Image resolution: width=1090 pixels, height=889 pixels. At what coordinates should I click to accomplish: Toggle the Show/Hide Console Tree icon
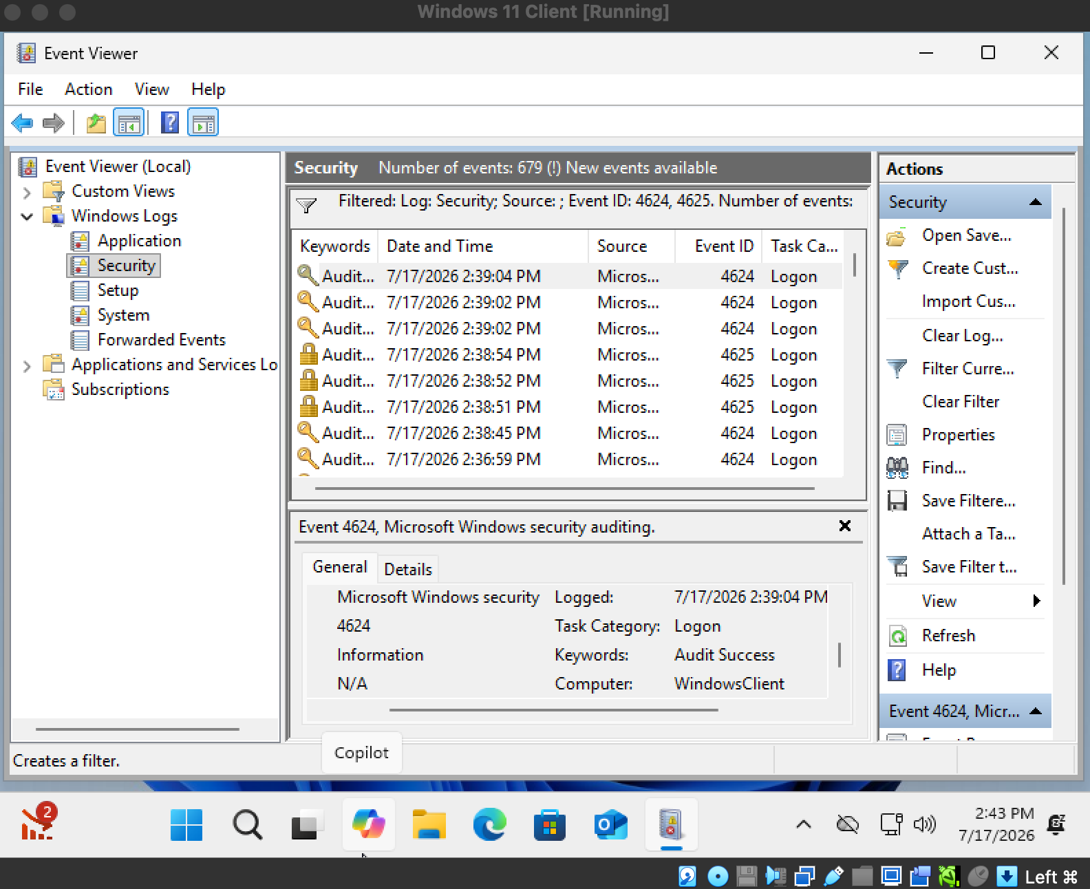tap(129, 123)
